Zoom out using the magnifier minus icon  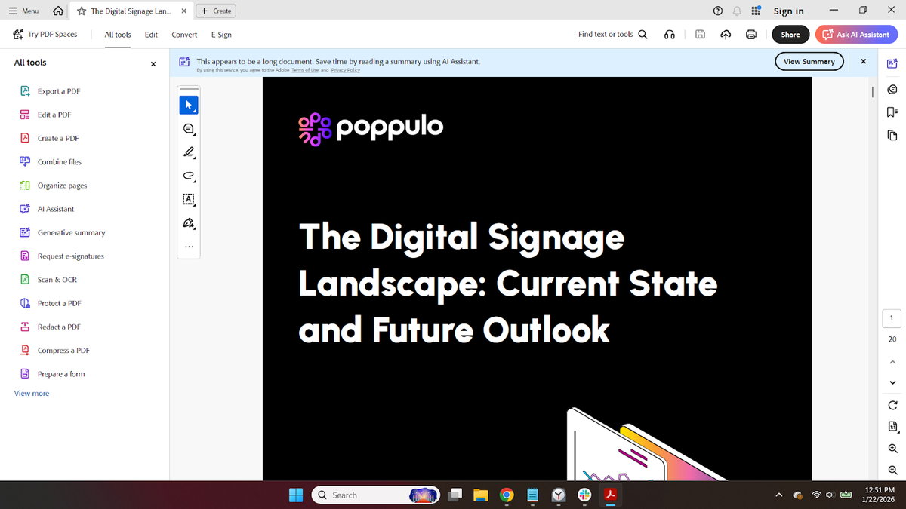pyautogui.click(x=892, y=470)
